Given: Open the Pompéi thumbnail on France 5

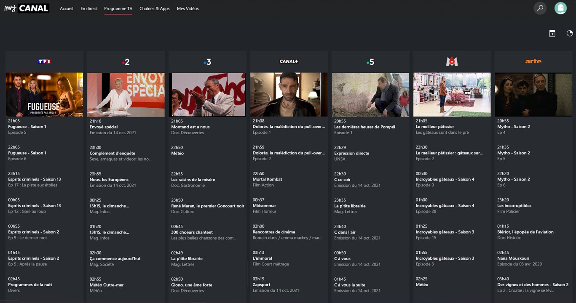Looking at the screenshot, I should tap(370, 95).
